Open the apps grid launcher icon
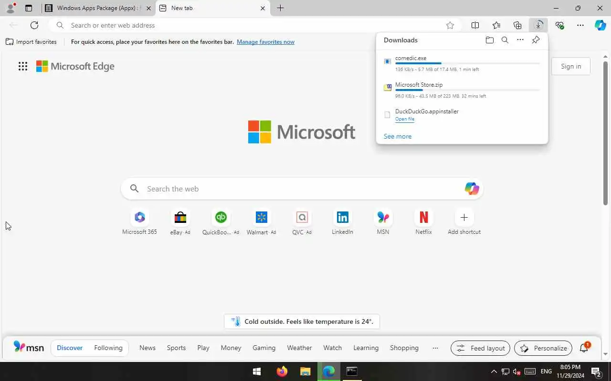The height and width of the screenshot is (381, 611). pyautogui.click(x=23, y=66)
